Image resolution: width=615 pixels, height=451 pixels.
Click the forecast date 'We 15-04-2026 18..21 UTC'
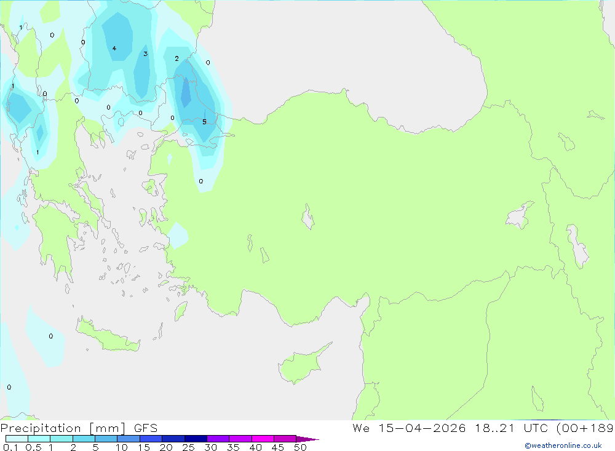pyautogui.click(x=450, y=428)
